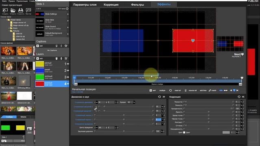Reset the Движение и звук panel settings
This screenshot has height=146, width=260.
tap(160, 97)
